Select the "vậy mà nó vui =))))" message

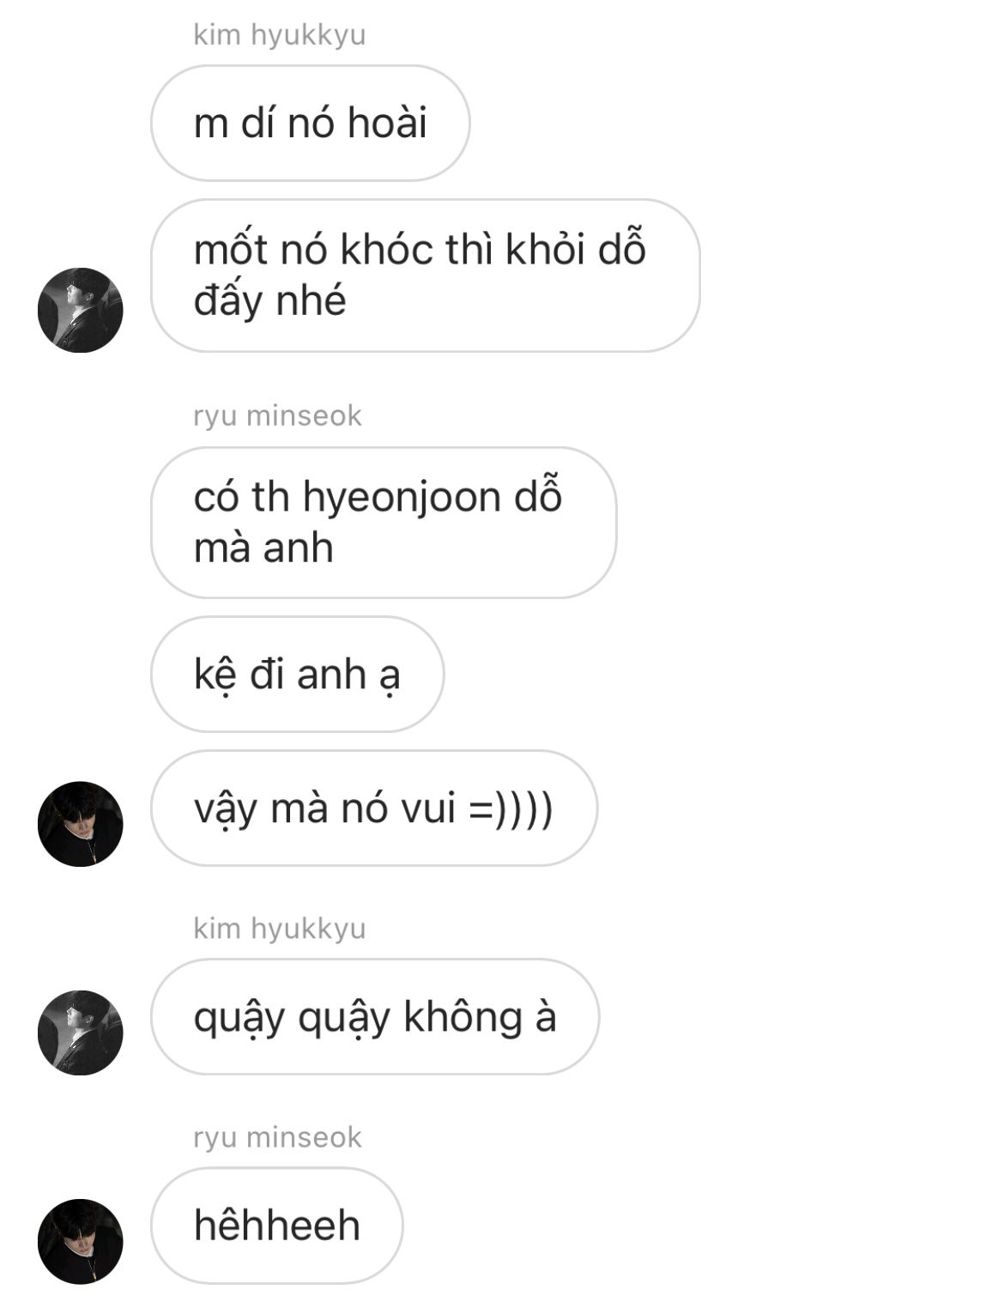click(x=374, y=808)
